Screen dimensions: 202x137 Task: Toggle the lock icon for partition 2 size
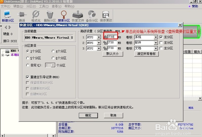tap(105, 43)
